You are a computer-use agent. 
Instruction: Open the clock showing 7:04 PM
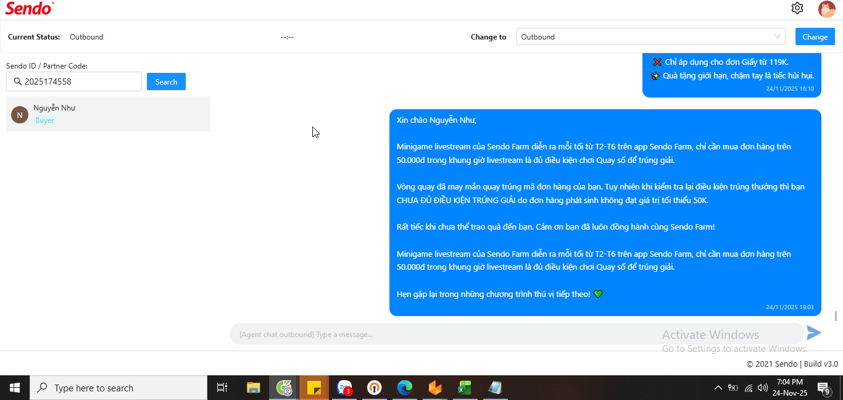click(x=790, y=387)
